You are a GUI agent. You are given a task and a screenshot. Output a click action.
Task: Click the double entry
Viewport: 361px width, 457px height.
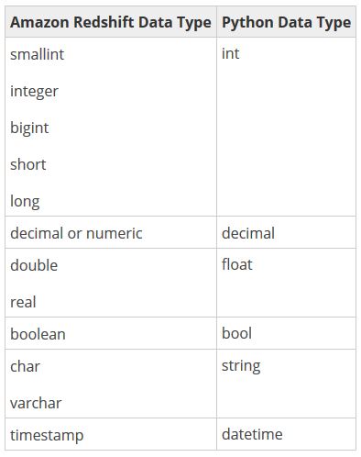coord(34,265)
